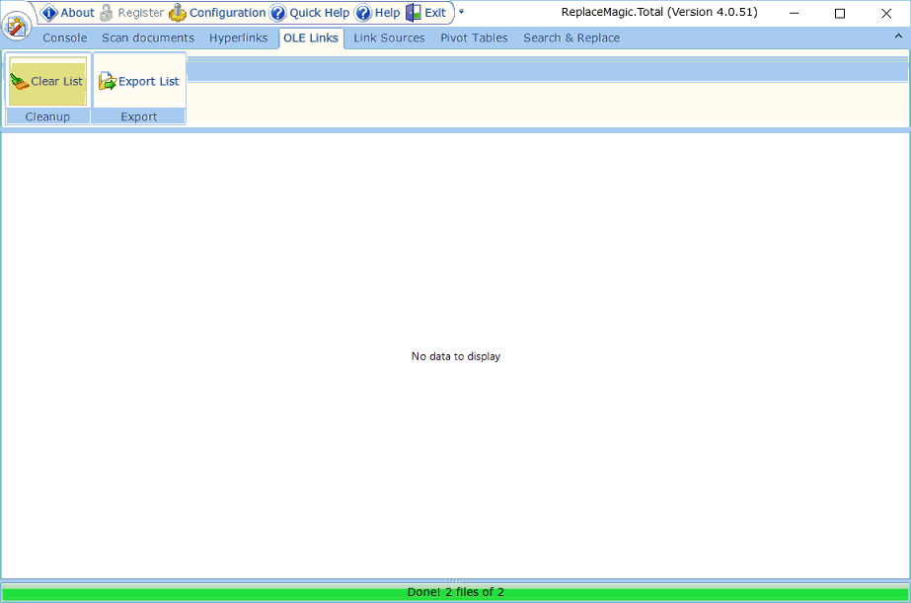Screen dimensions: 911x603
Task: Click the 'No data to display' message
Action: (456, 356)
